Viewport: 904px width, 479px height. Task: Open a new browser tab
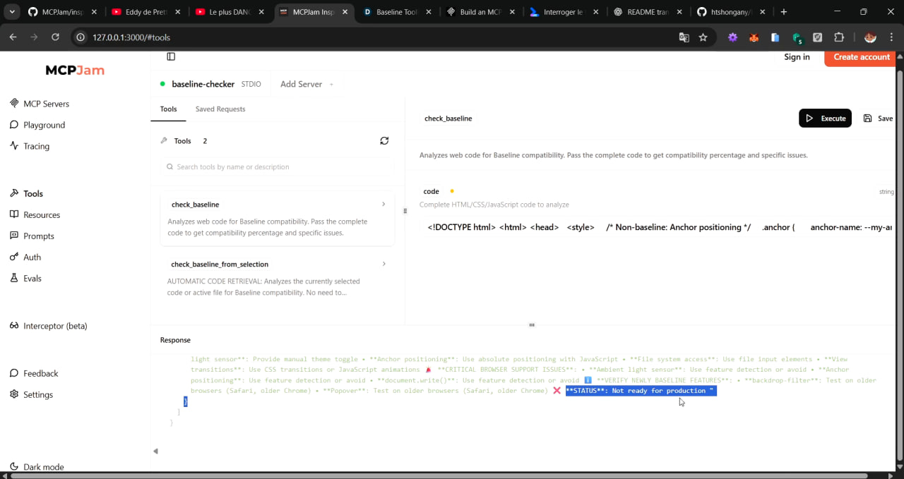point(783,12)
